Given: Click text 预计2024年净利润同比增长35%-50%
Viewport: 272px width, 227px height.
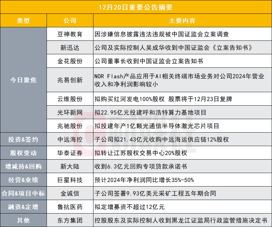Looking at the screenshot, I should [x=144, y=180].
